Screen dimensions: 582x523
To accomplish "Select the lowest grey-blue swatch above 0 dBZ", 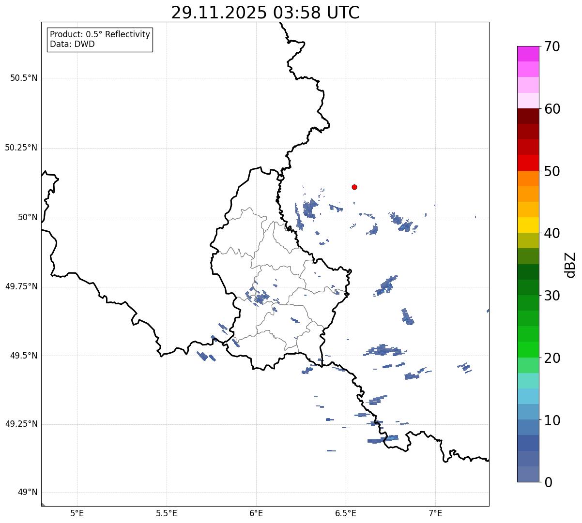I will click(x=528, y=474).
